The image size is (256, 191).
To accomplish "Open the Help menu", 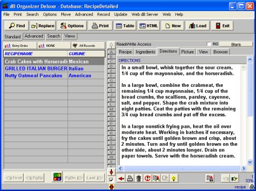I will click(x=179, y=14).
